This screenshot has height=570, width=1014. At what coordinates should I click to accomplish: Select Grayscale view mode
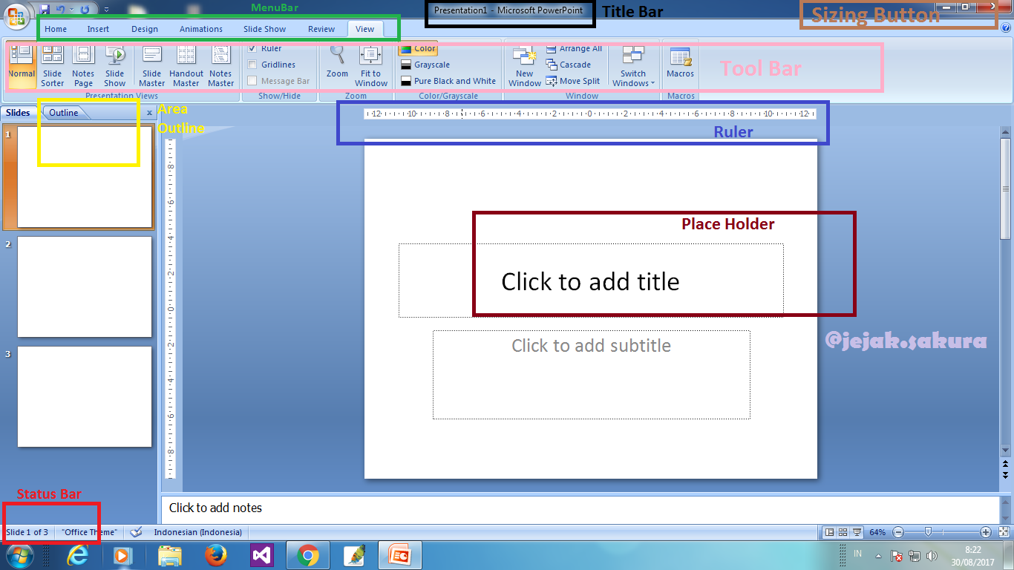click(425, 65)
